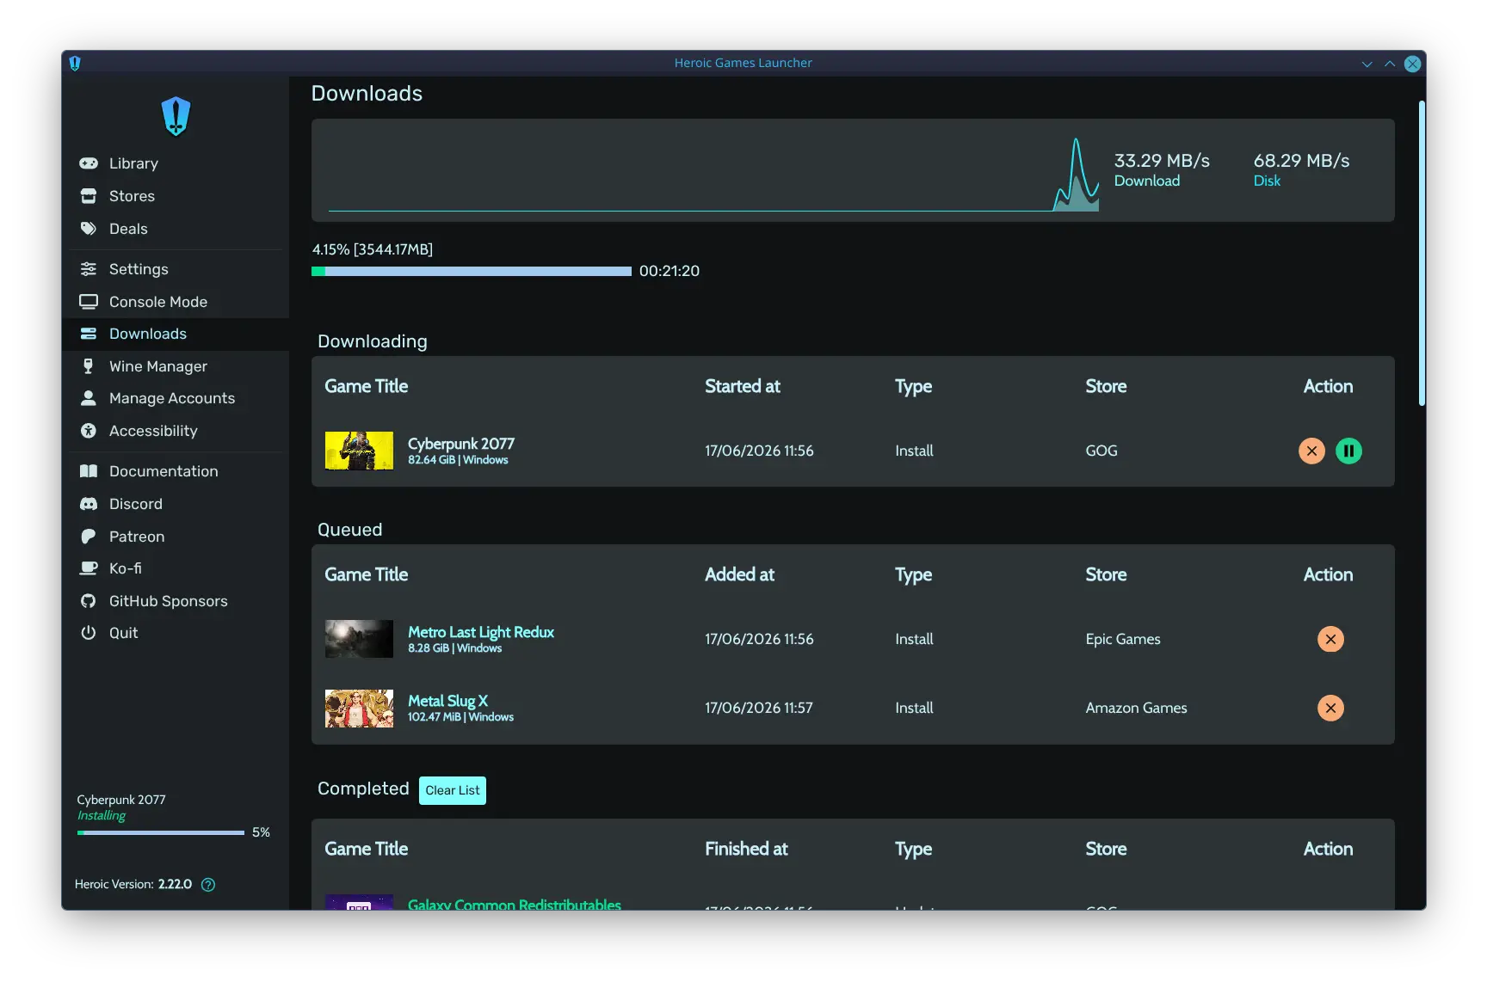
Task: Click the Metal Slug X thumbnail
Action: click(359, 708)
